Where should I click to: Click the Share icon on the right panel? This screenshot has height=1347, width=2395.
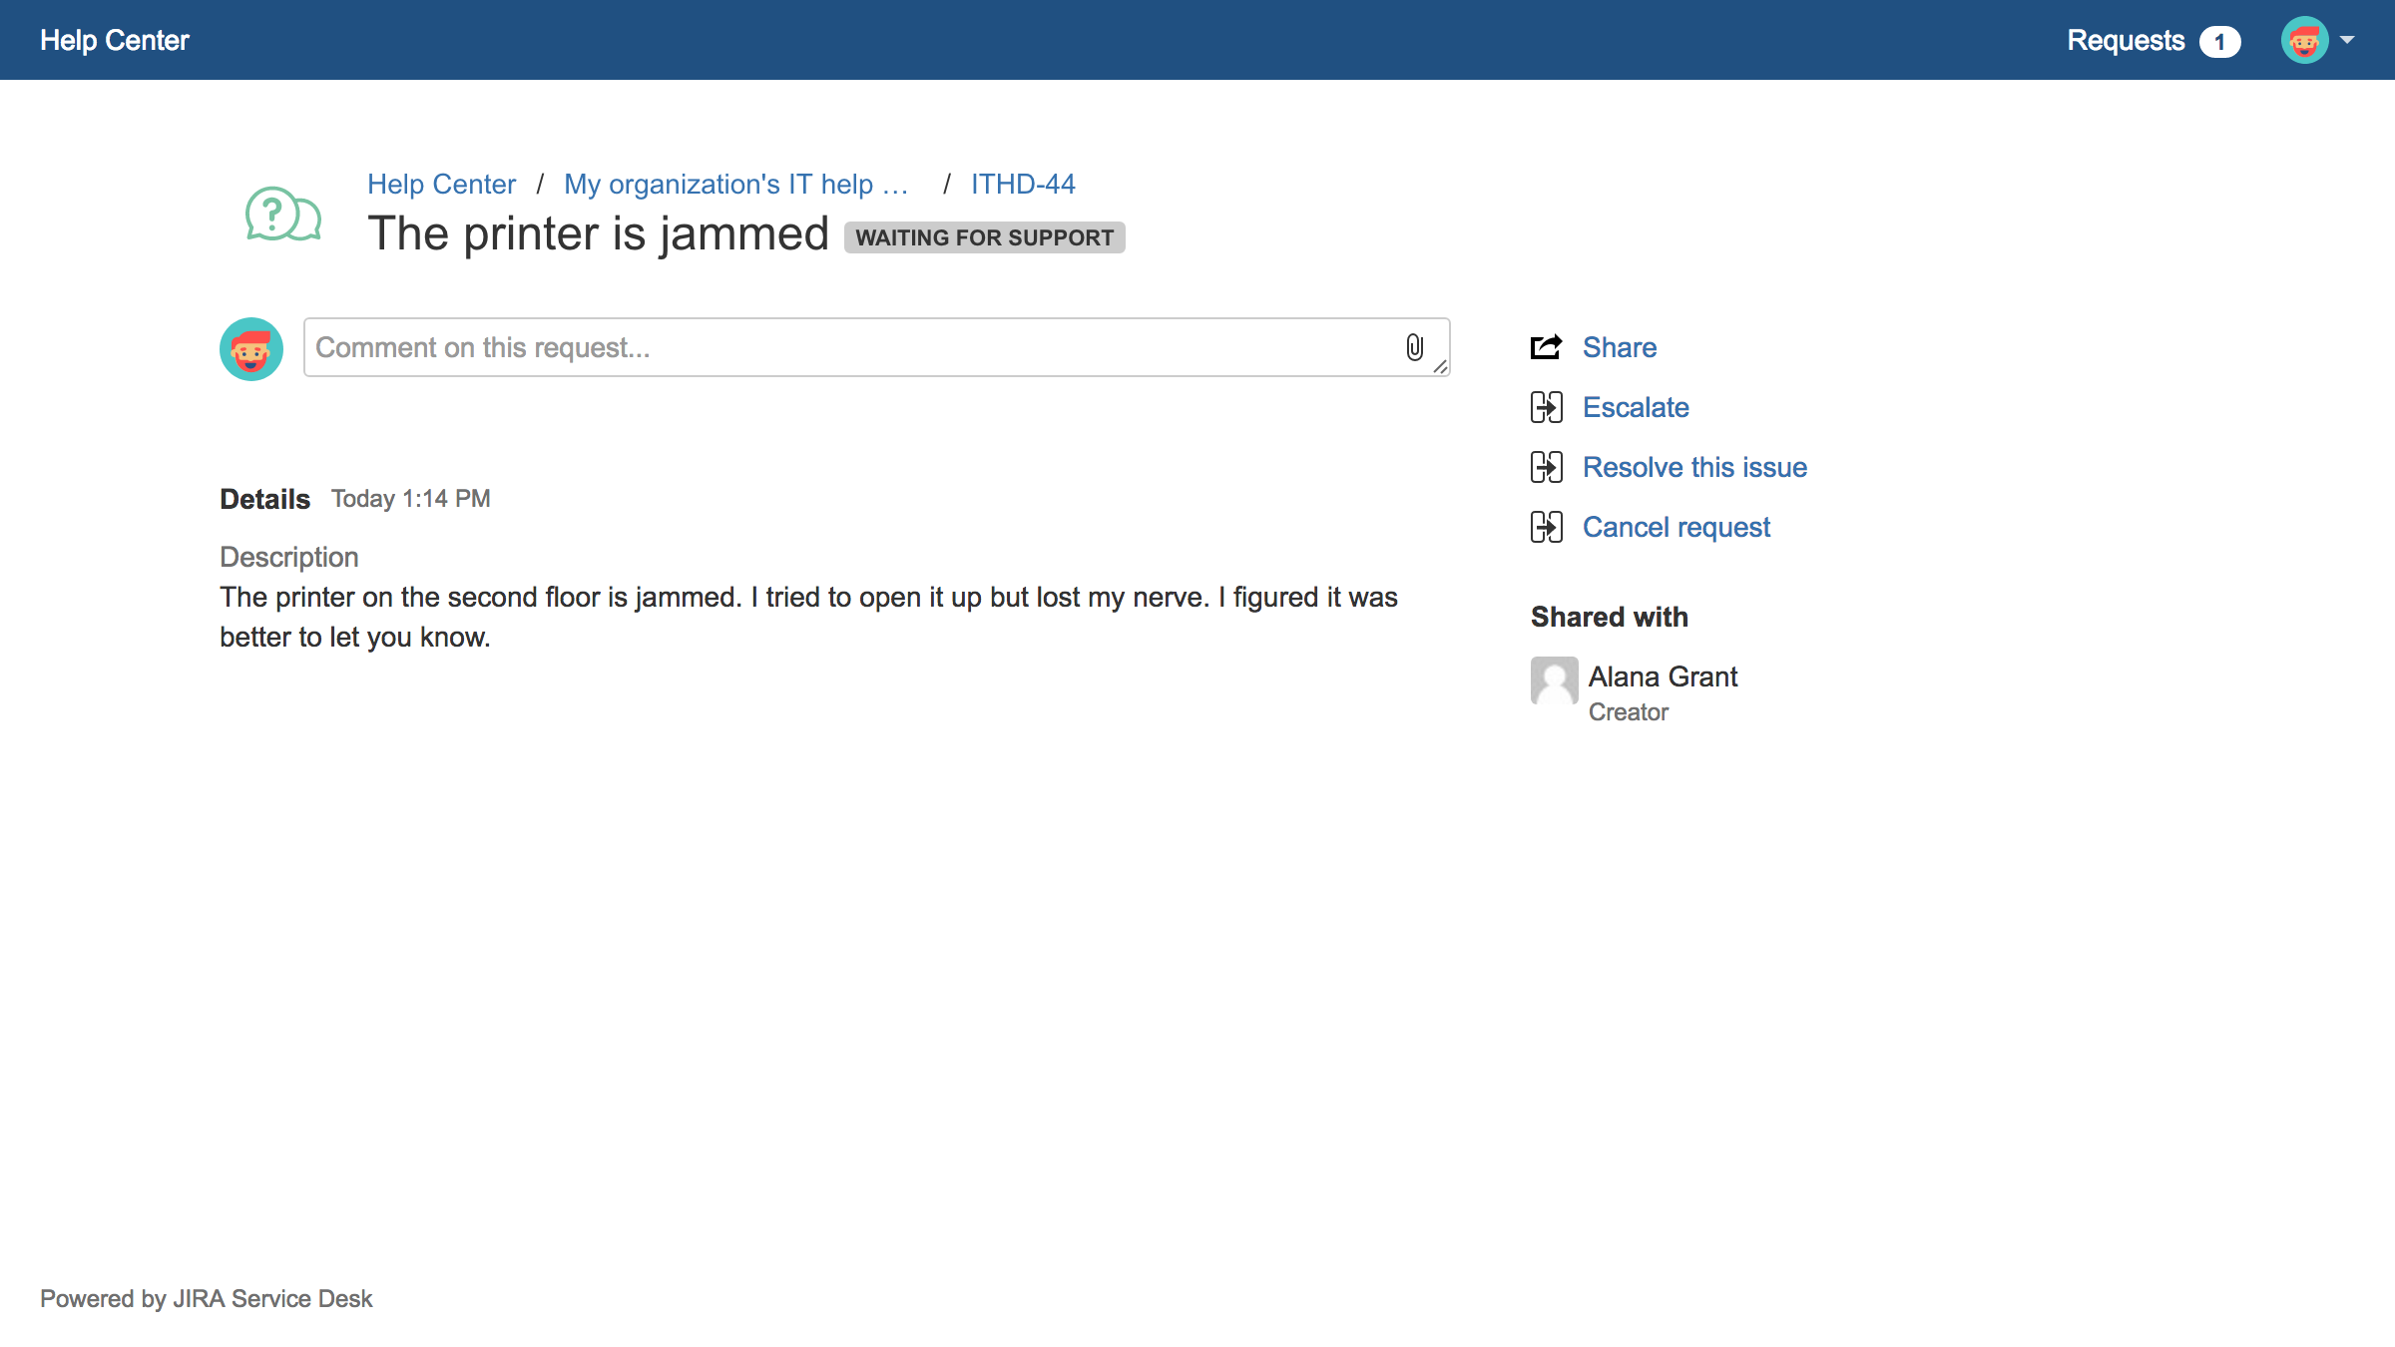tap(1546, 347)
